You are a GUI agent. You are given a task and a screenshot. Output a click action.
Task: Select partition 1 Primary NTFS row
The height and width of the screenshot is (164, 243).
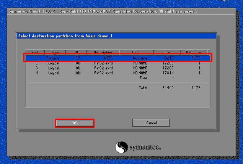(x=117, y=58)
